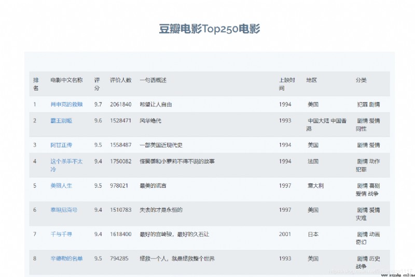Select the vote count 1558487
415x277 pixels.
point(121,145)
